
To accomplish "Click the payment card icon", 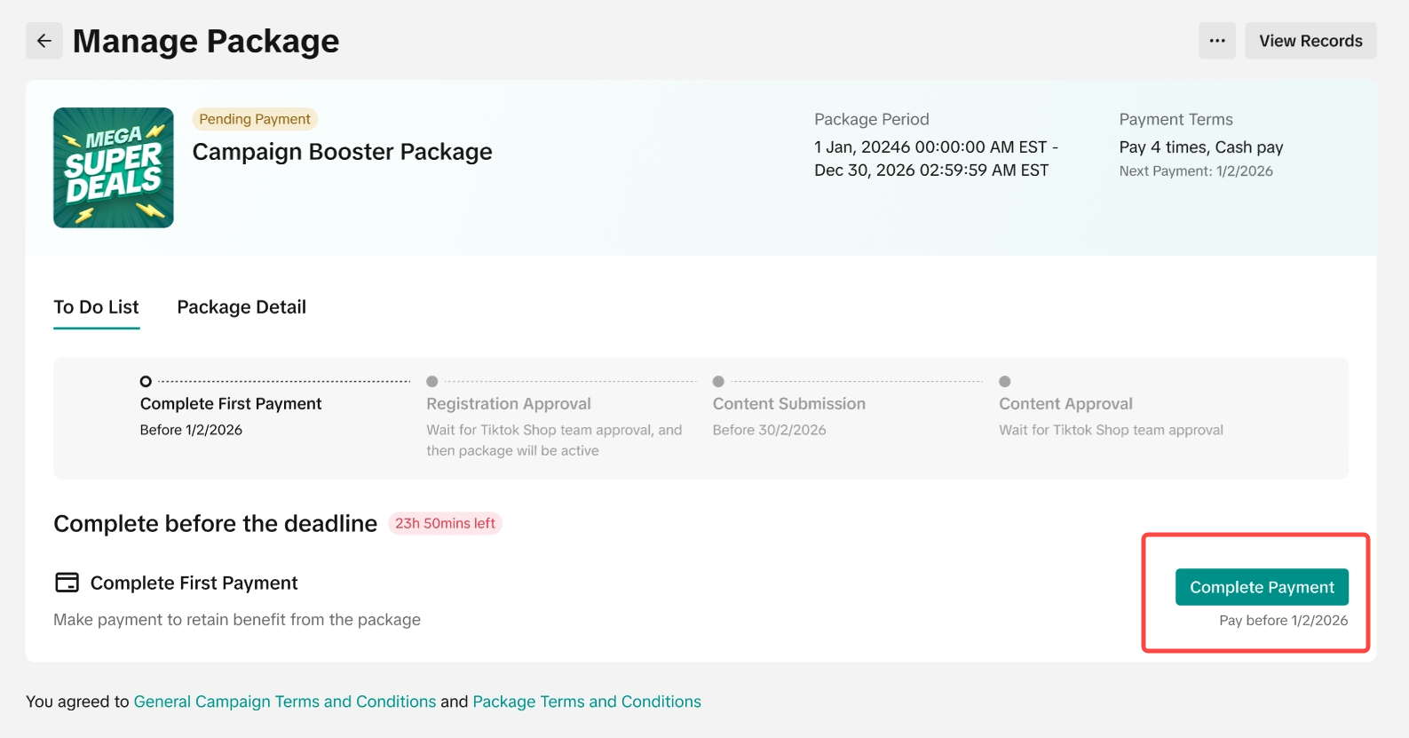I will pyautogui.click(x=67, y=583).
